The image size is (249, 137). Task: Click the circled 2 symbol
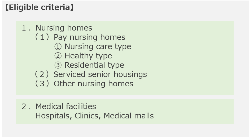(58, 56)
